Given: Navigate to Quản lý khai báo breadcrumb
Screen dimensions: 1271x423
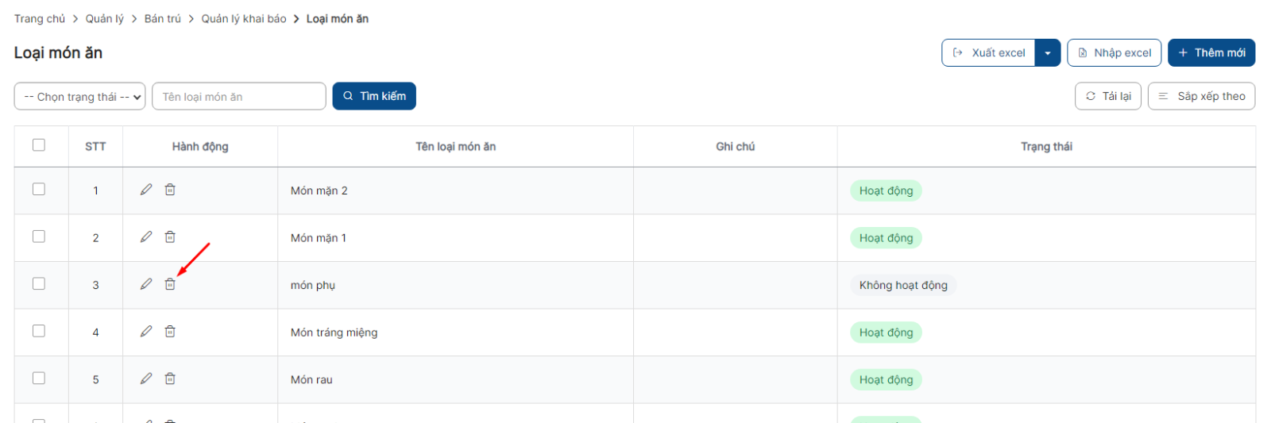Looking at the screenshot, I should point(244,18).
